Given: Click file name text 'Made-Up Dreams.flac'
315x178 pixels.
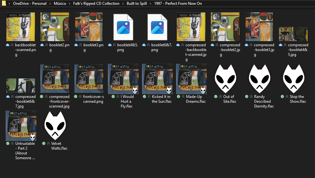Looking at the screenshot, I should tap(196, 99).
